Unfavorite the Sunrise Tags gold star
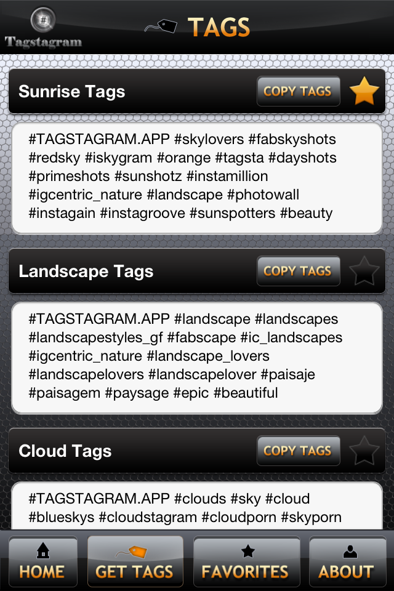 point(364,92)
